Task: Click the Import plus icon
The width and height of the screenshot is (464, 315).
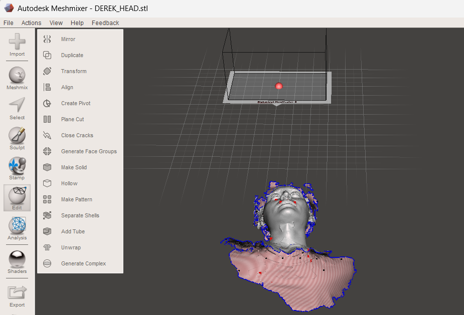Action: [x=17, y=41]
